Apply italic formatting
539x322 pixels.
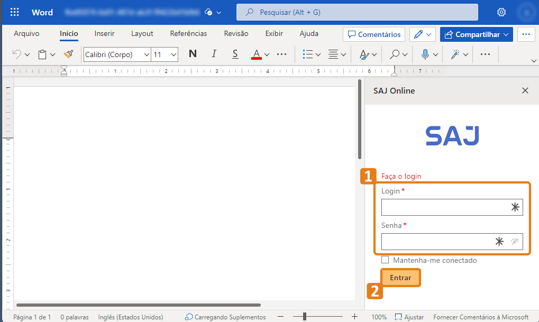click(x=214, y=54)
